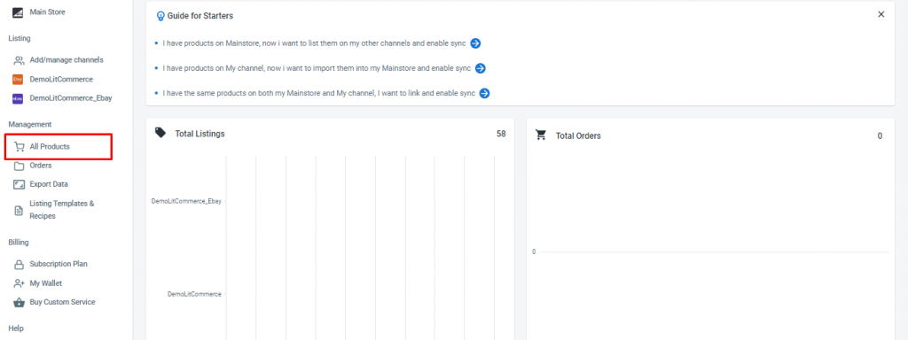Click the Buy Custom Service basket icon
Image resolution: width=908 pixels, height=340 pixels.
click(19, 303)
